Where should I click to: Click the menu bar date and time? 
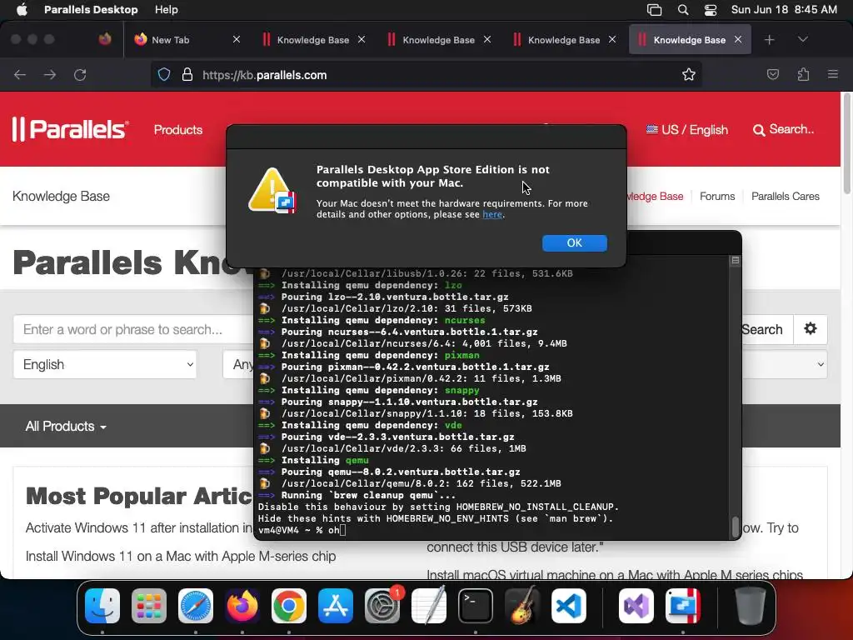click(x=784, y=10)
